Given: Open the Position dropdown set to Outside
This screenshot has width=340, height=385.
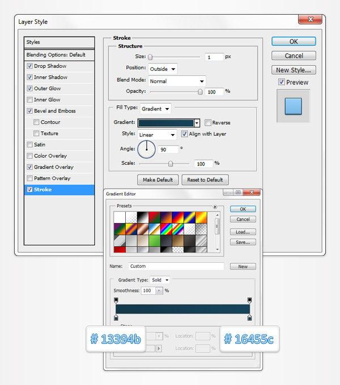Looking at the screenshot, I should point(163,69).
